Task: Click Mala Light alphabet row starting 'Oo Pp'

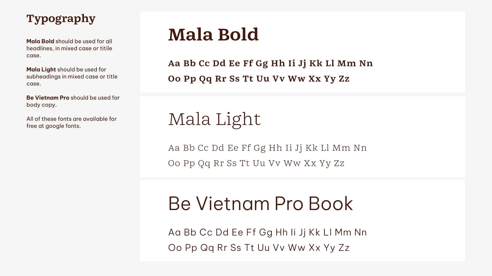Action: point(256,163)
